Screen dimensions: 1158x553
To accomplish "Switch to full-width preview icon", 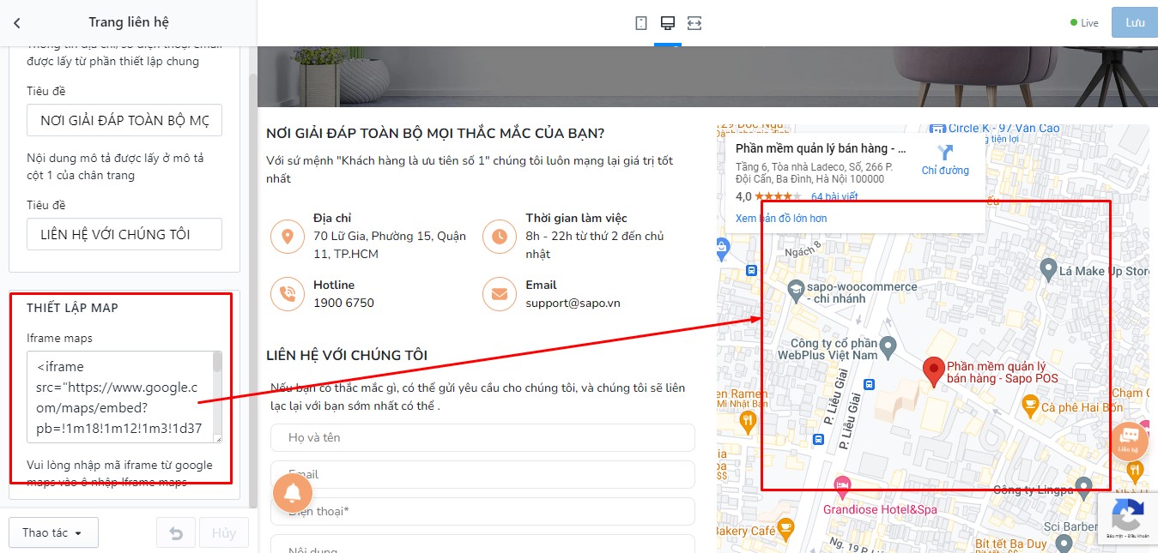I will (694, 23).
